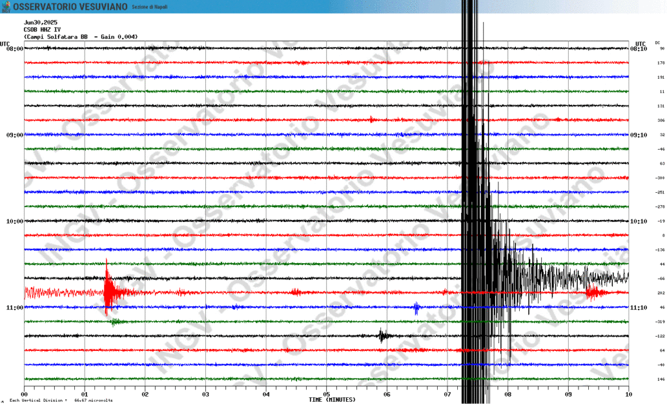667x407 pixels.
Task: Click the 'TIME (MINUTES)' axis label
Action: [x=332, y=400]
